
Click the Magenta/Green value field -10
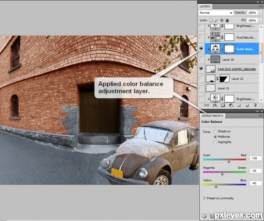coord(256,171)
